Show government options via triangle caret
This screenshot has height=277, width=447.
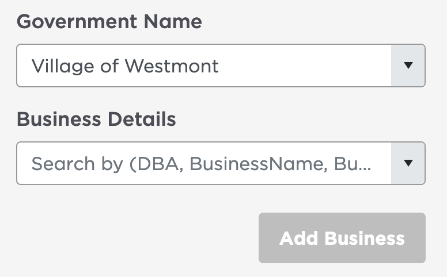coord(408,66)
